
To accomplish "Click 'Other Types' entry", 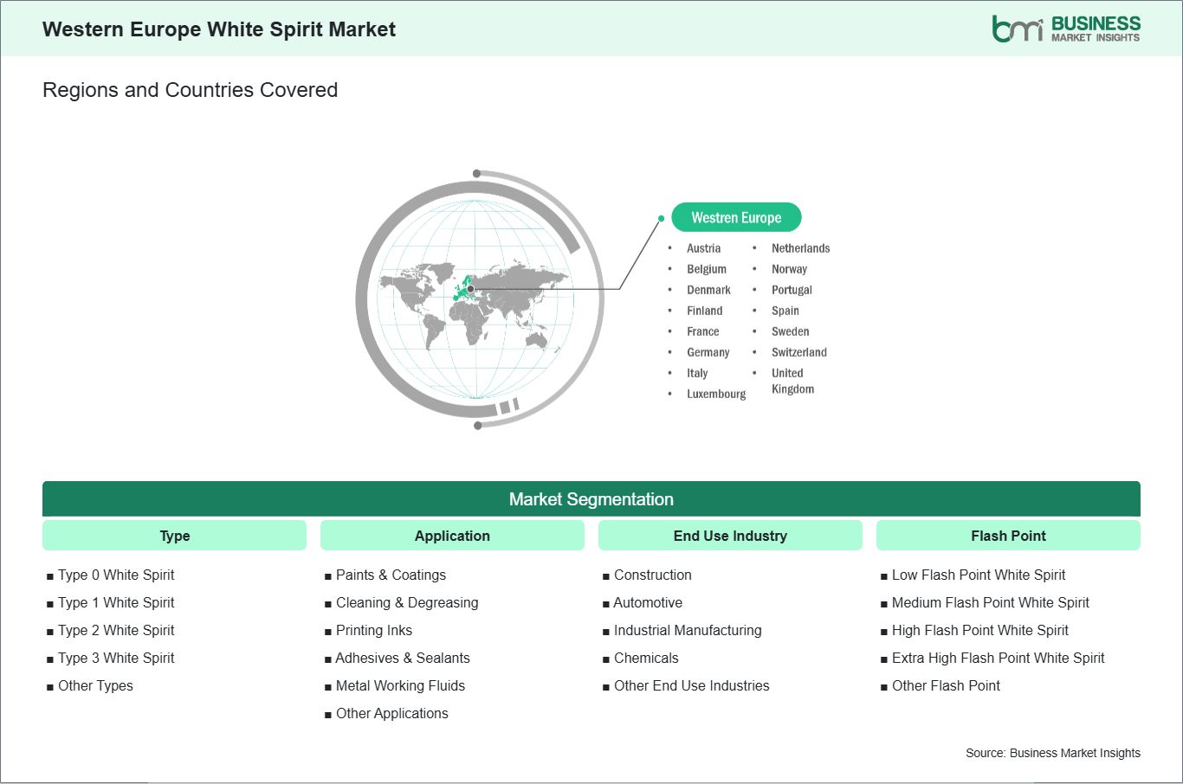I will click(95, 685).
